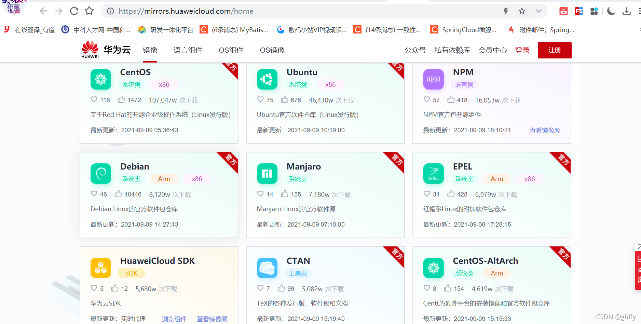The image size is (641, 324).
Task: Click the NPM package icon
Action: (433, 79)
